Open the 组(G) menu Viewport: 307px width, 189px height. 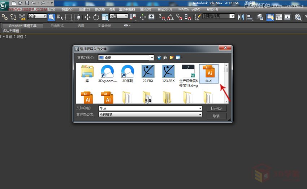click(x=51, y=9)
